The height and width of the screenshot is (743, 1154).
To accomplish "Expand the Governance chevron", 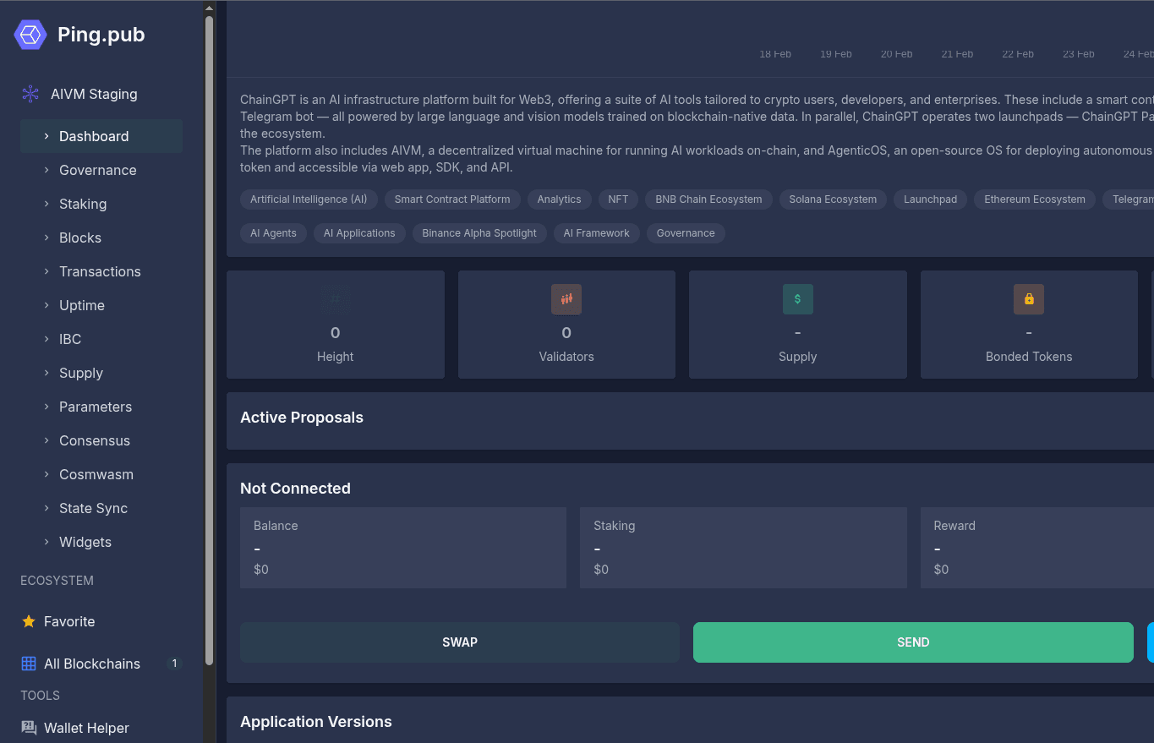I will [x=46, y=170].
